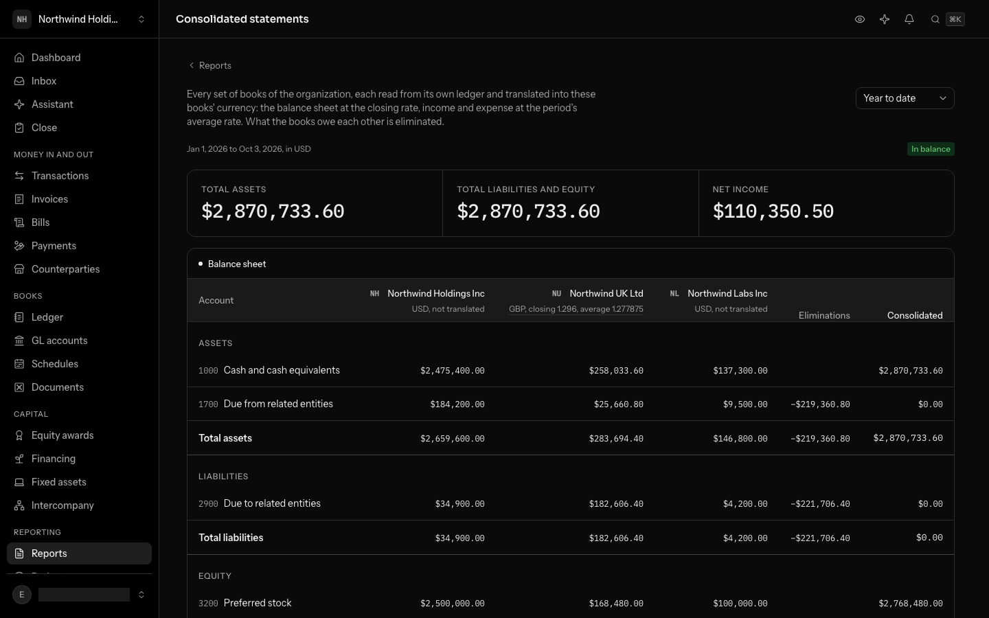Open Equity awards in the sidebar
Image resolution: width=989 pixels, height=618 pixels.
(79, 435)
